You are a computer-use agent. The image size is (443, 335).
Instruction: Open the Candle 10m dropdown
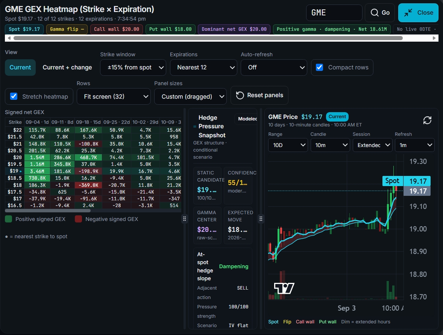click(330, 145)
